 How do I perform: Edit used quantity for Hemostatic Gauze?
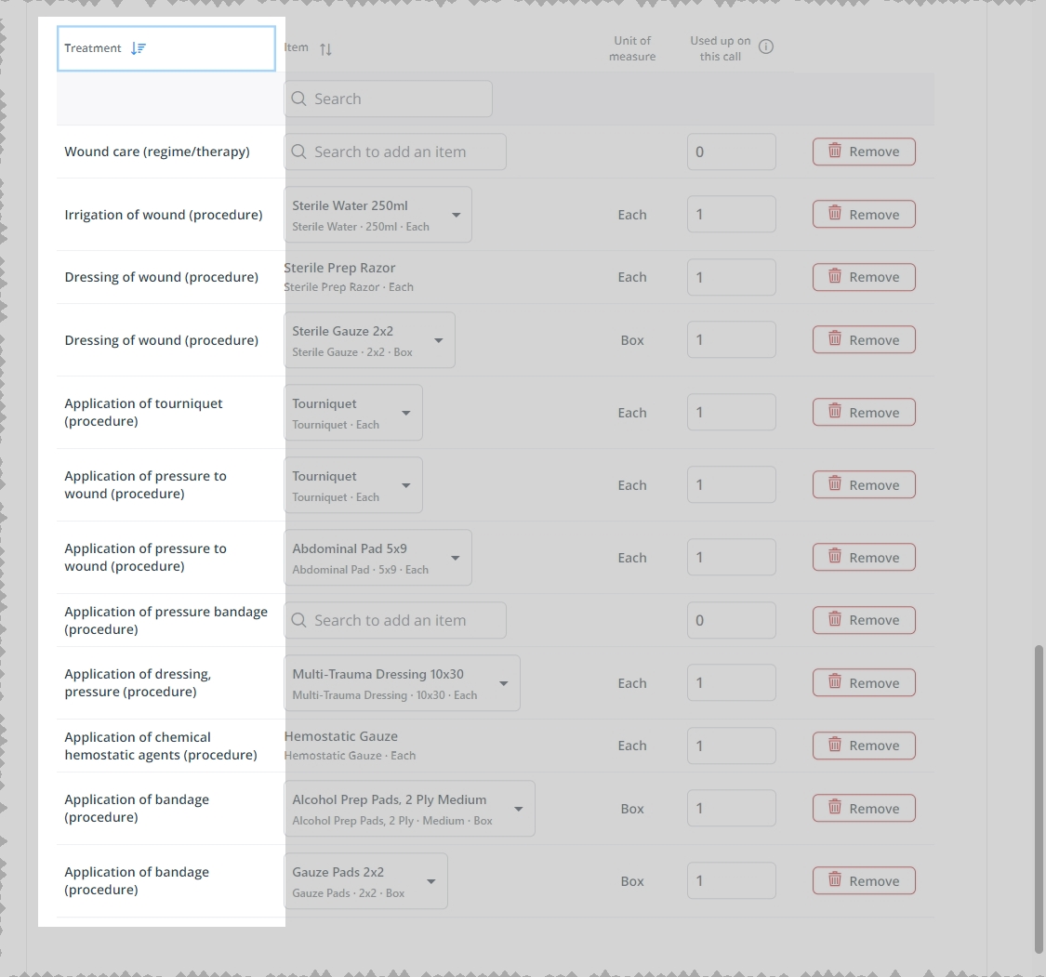[x=732, y=746]
